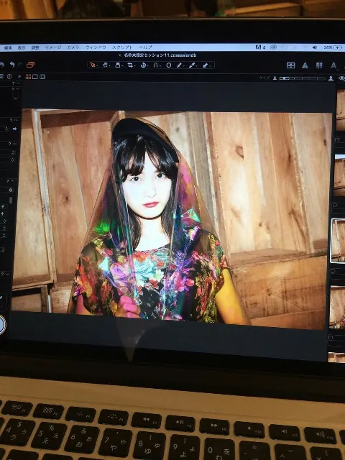Image resolution: width=345 pixels, height=460 pixels.
Task: Select the thumbnail just below the selected one
Action: 337,307
